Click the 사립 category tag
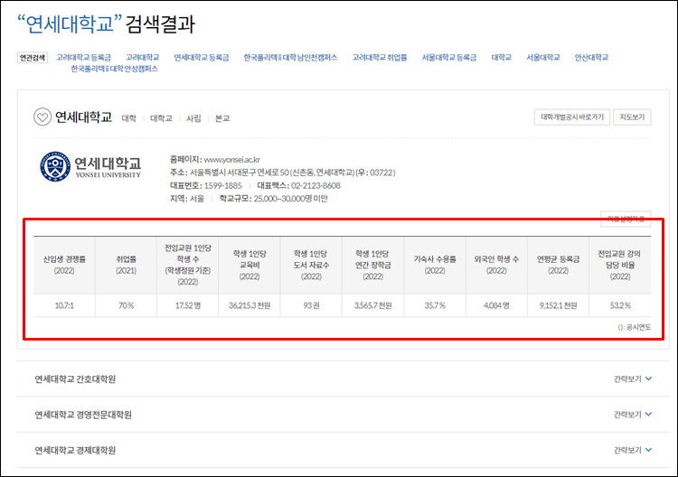This screenshot has height=477, width=678. pos(193,118)
